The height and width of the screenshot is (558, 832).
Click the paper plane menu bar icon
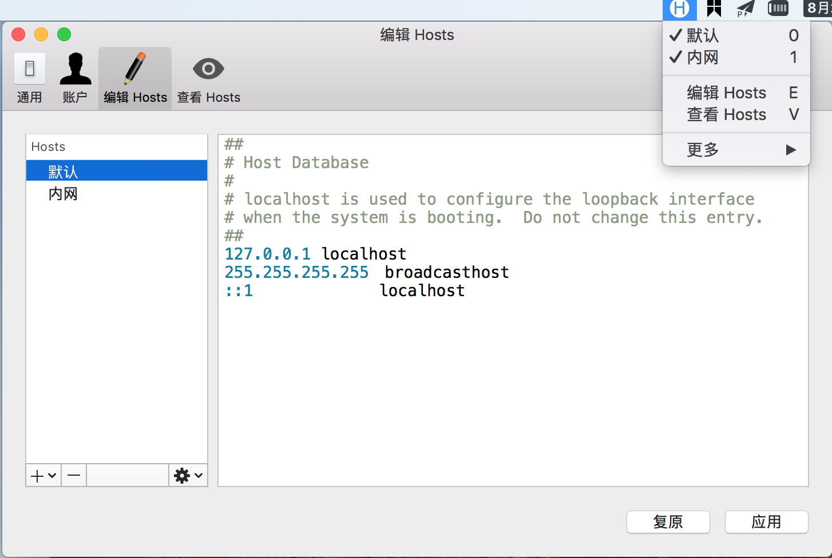(746, 9)
